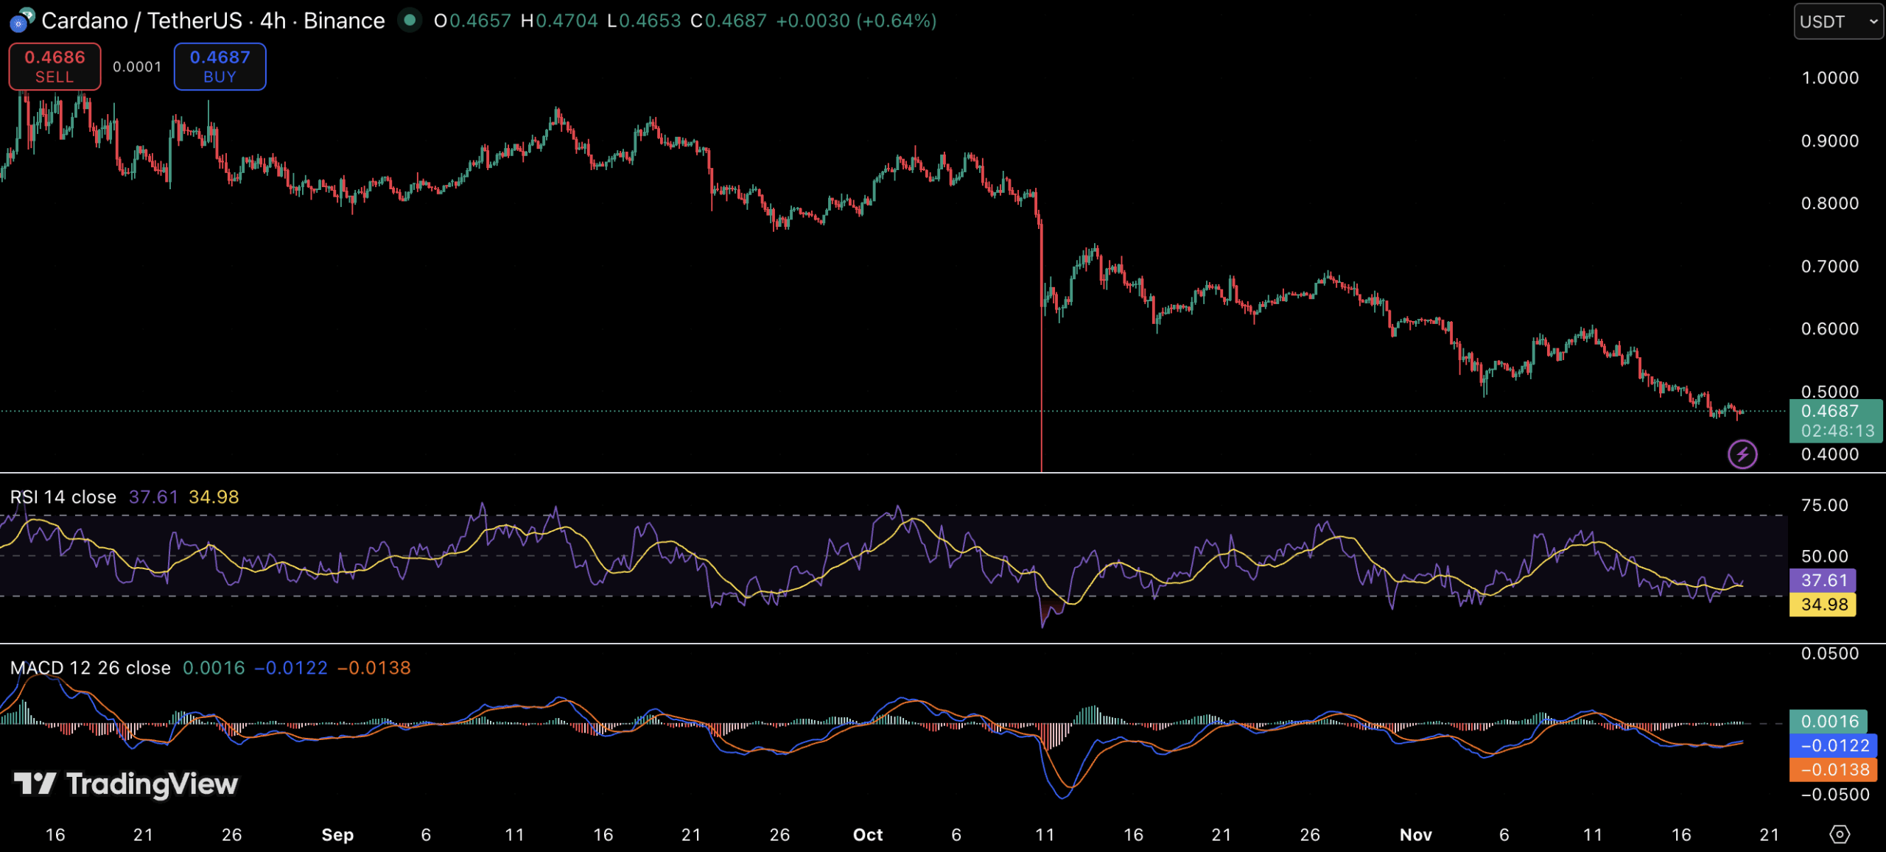Click the 0.0001 spread value
The width and height of the screenshot is (1886, 852).
tap(137, 67)
